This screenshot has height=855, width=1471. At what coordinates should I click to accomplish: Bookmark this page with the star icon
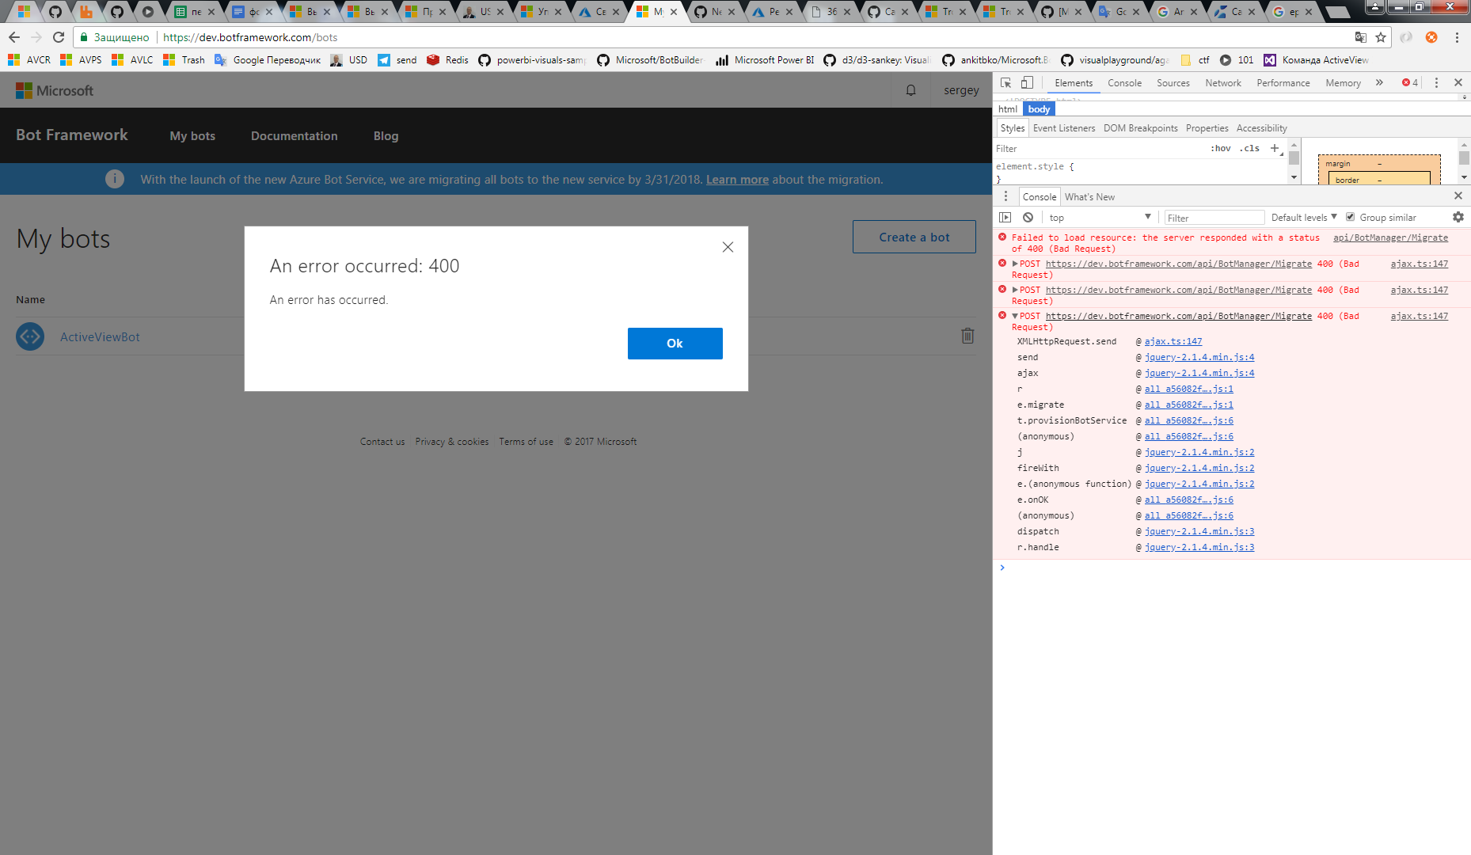[x=1380, y=37]
